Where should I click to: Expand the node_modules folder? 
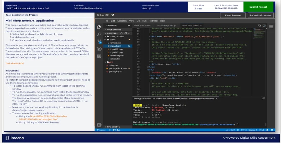pyautogui.click(x=118, y=36)
